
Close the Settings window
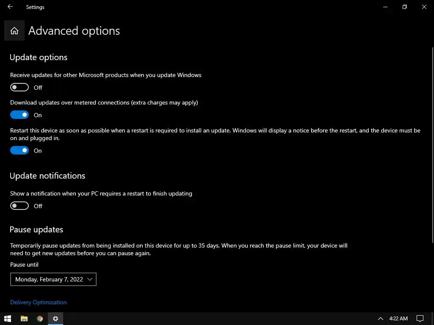coord(424,7)
